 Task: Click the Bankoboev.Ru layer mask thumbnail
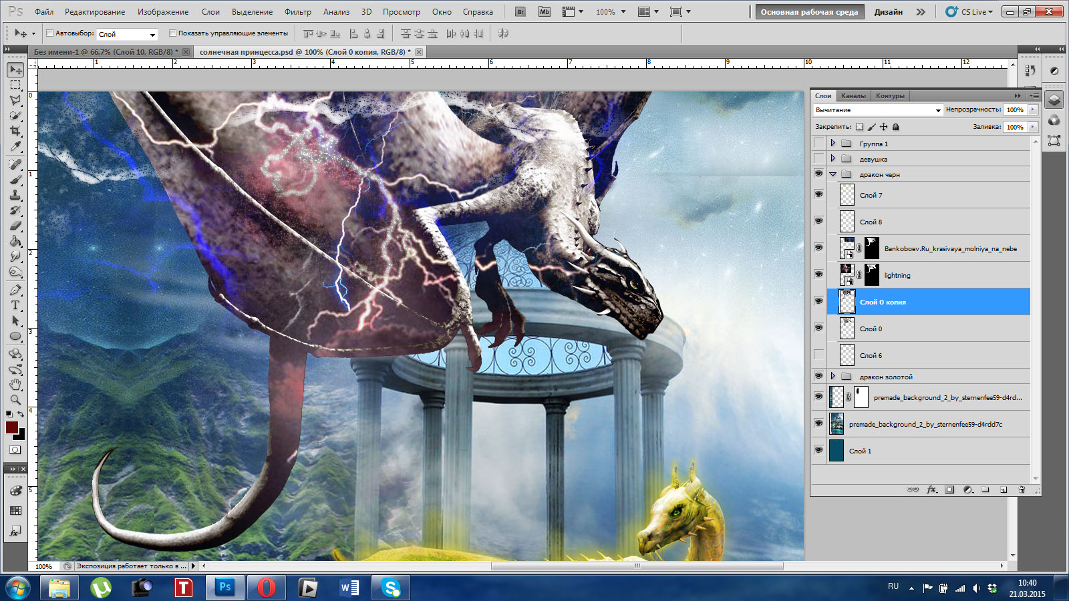pos(872,248)
